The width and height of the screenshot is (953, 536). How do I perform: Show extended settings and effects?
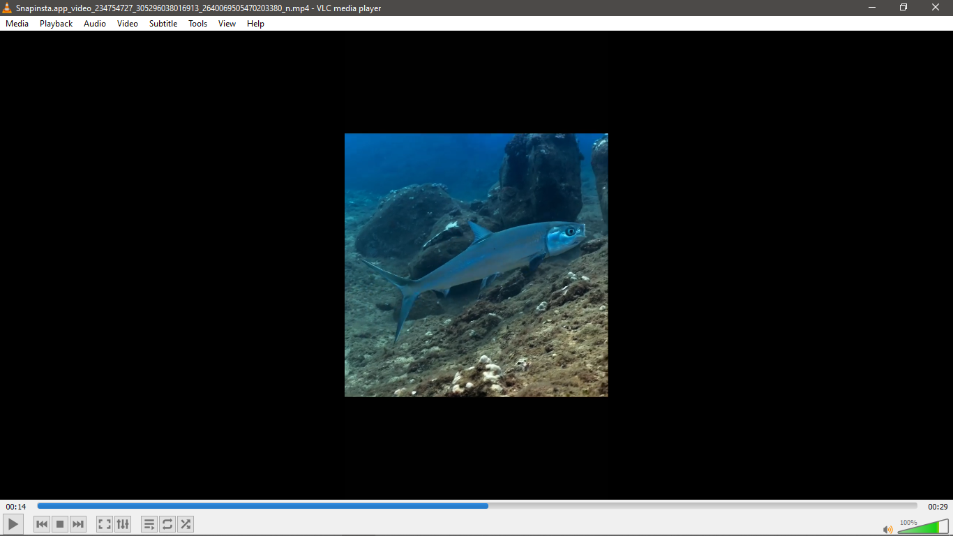[123, 524]
